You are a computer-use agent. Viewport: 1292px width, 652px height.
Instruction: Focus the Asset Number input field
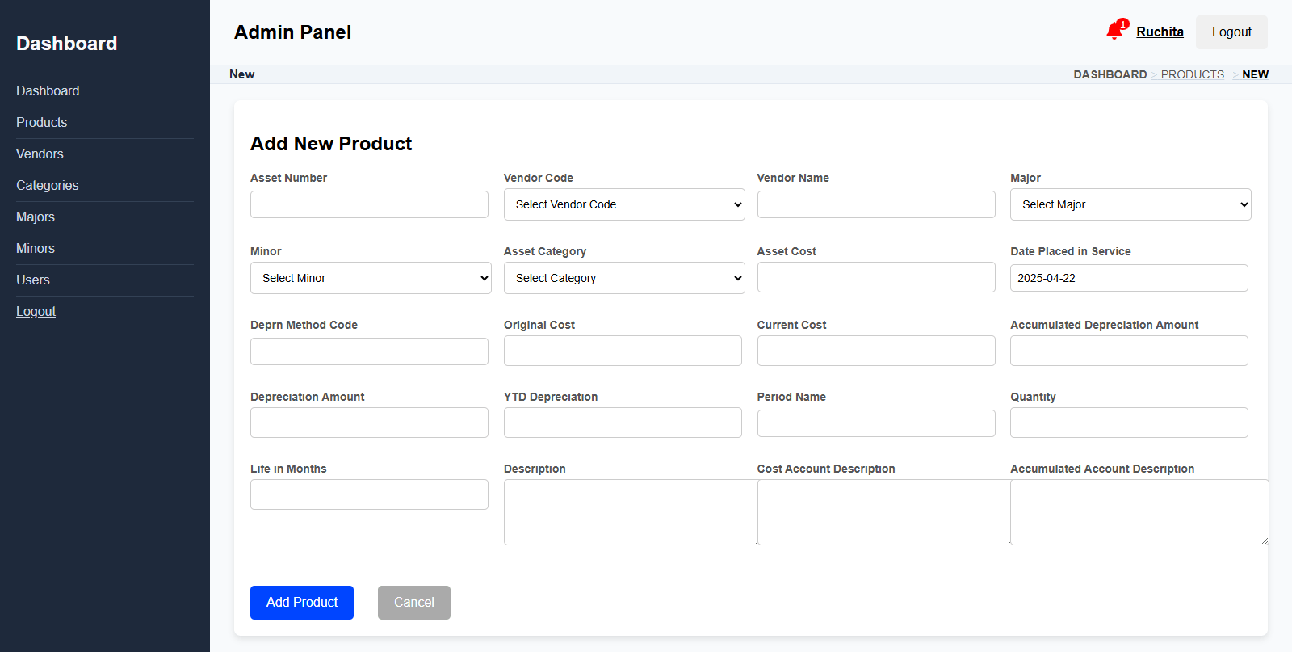(x=369, y=204)
